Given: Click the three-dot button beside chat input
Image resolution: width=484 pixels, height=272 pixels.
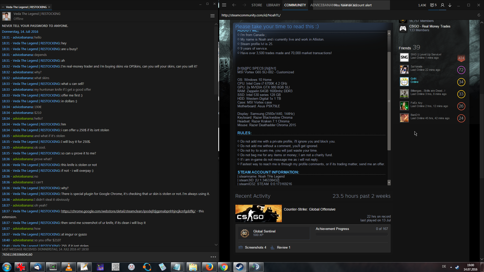Looking at the screenshot, I should (x=213, y=257).
